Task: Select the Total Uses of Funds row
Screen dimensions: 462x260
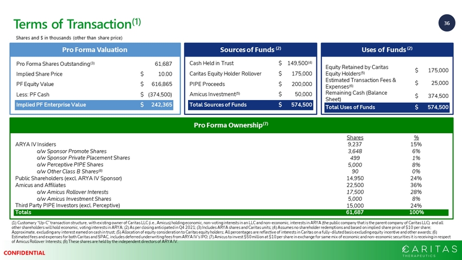Action: pyautogui.click(x=386, y=107)
